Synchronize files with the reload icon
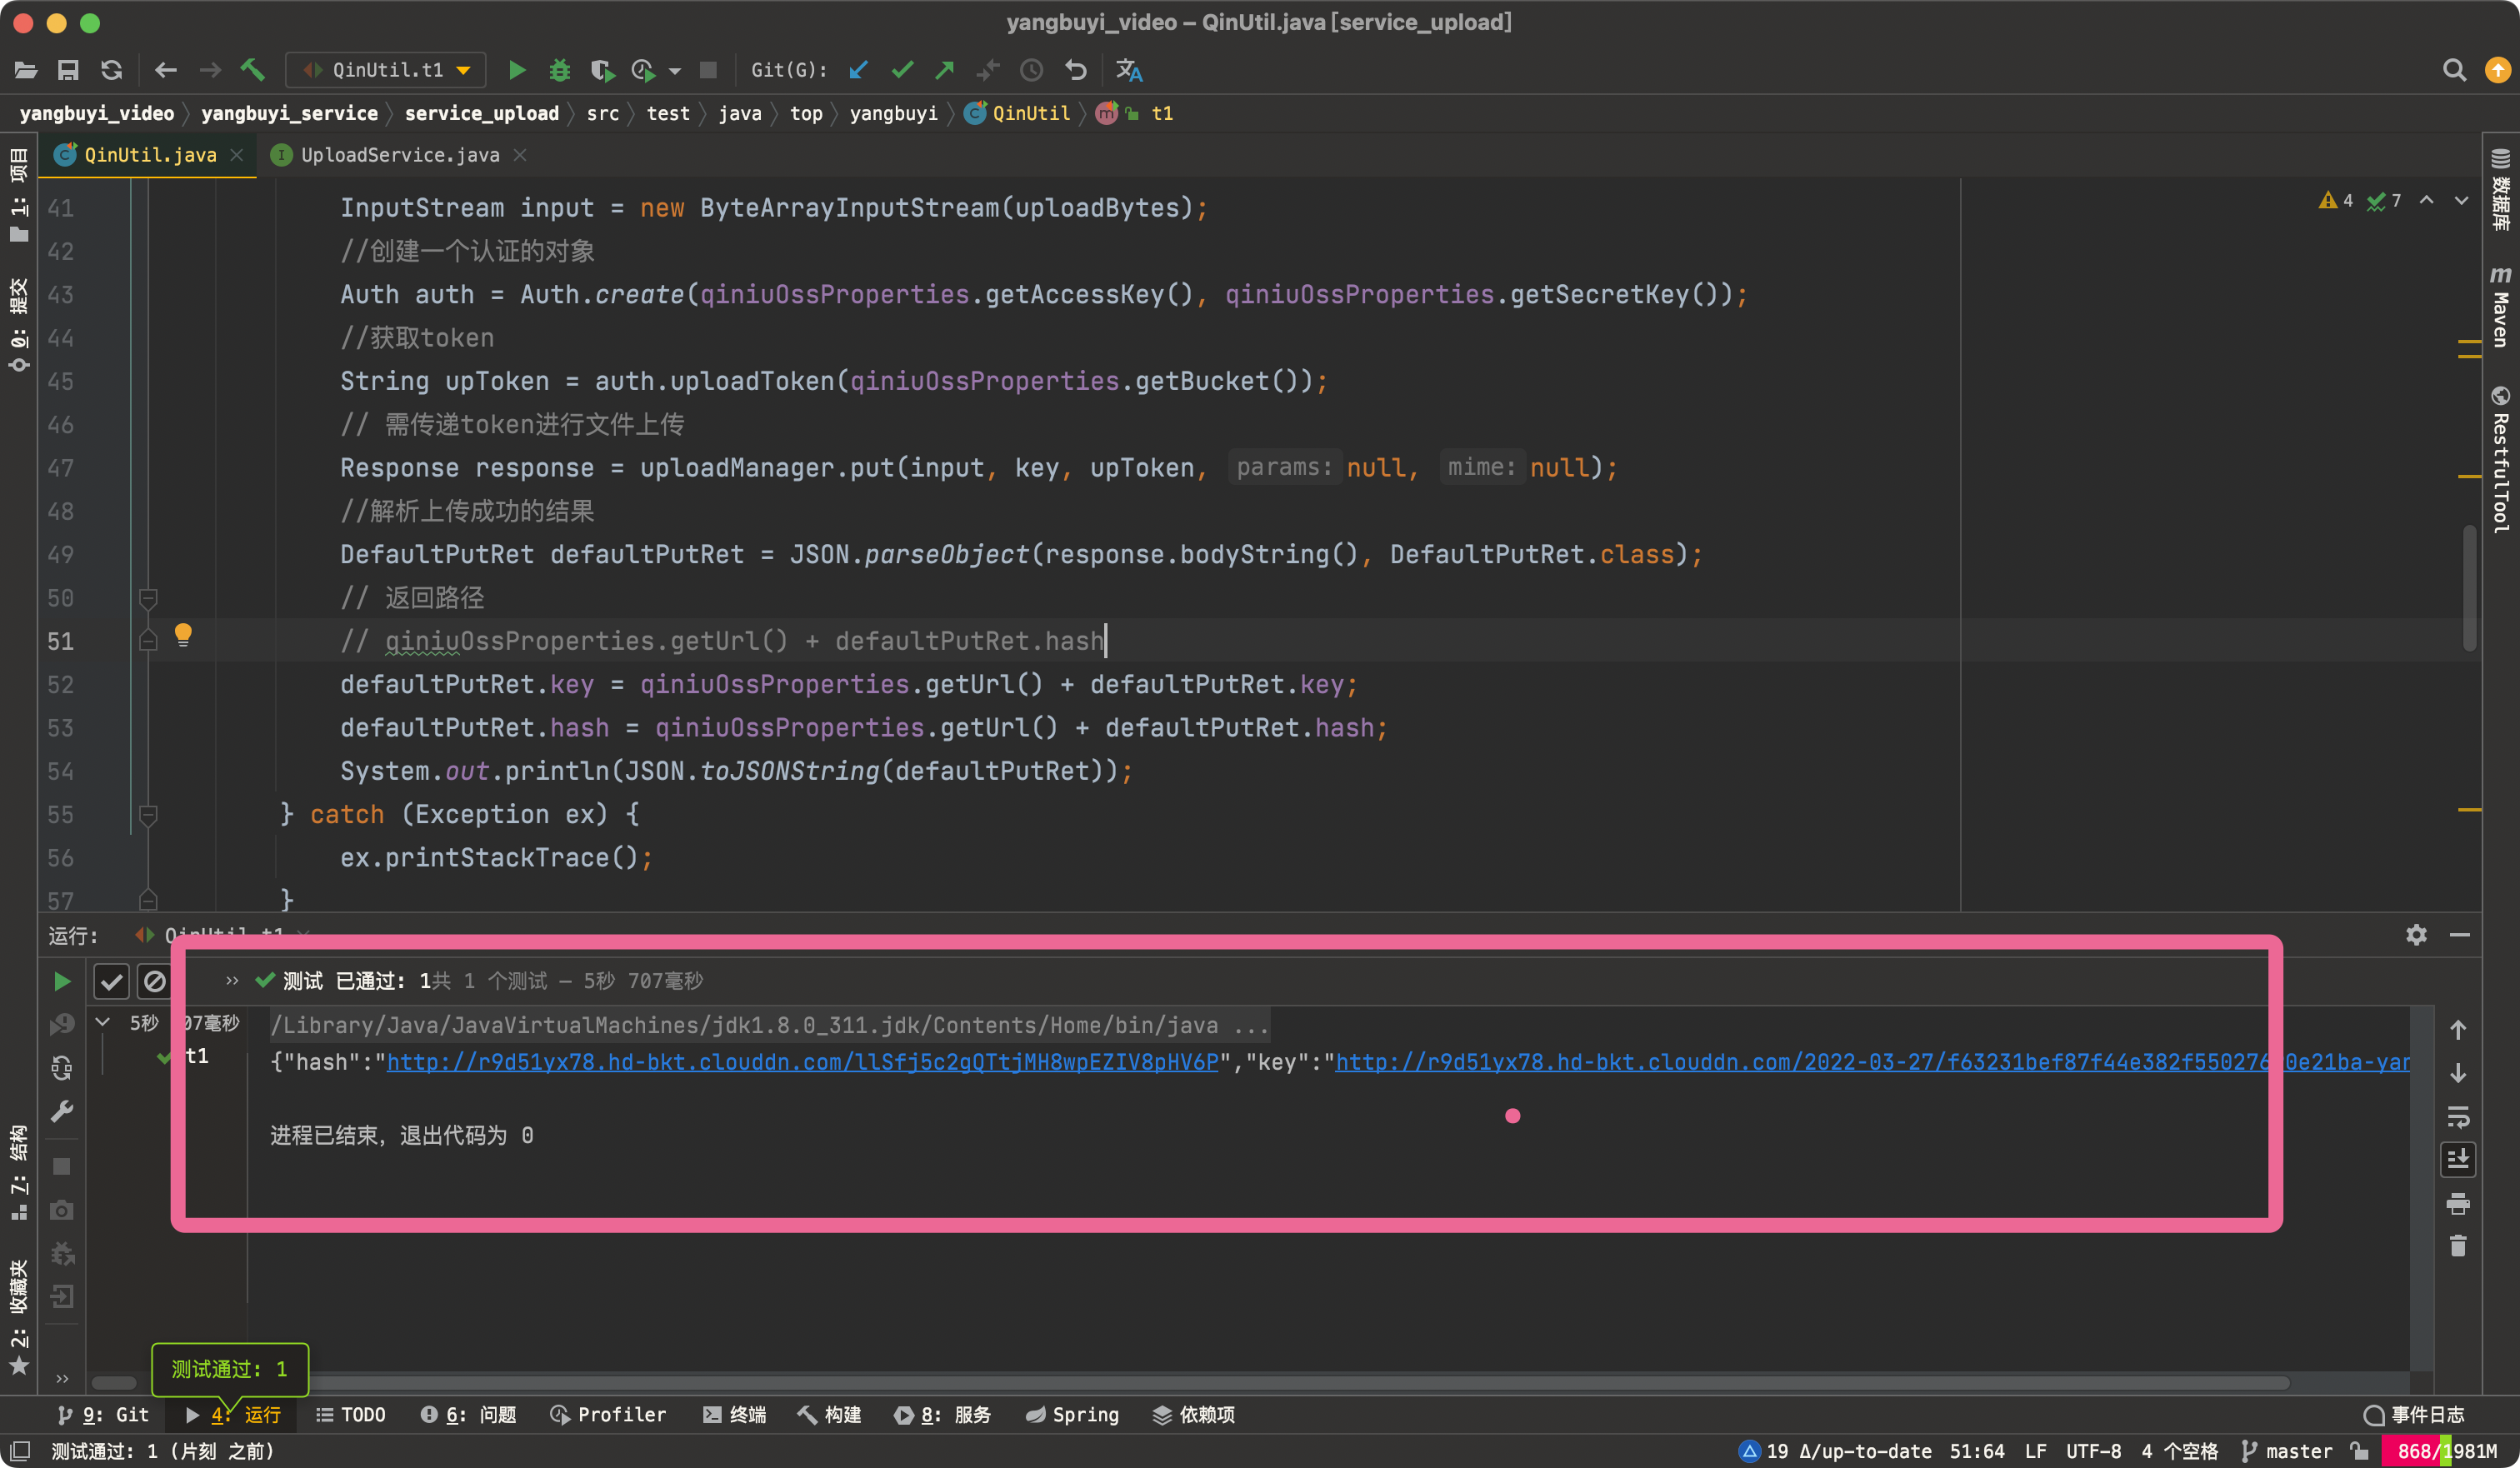Image resolution: width=2520 pixels, height=1468 pixels. tap(112, 70)
